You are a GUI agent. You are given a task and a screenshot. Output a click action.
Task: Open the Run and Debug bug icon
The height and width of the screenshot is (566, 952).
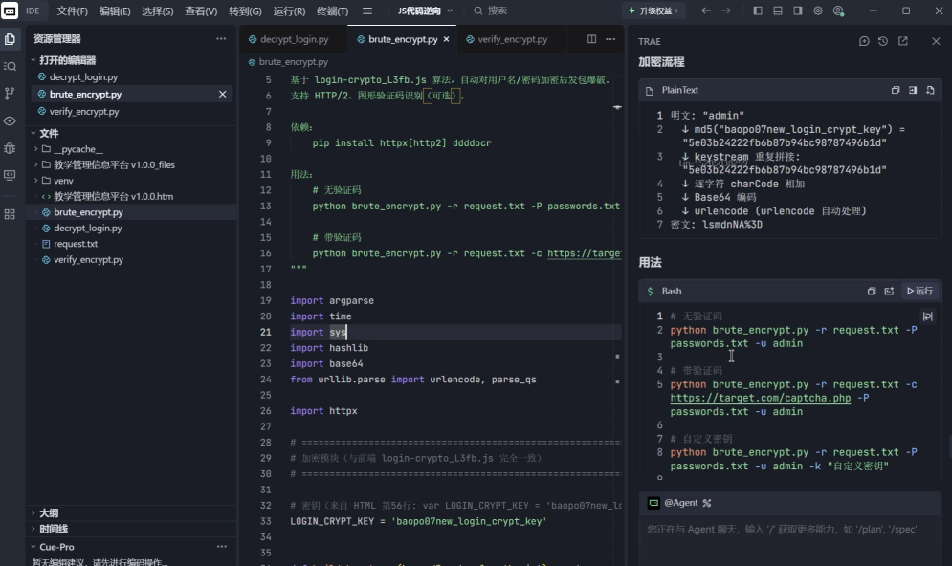(x=10, y=148)
